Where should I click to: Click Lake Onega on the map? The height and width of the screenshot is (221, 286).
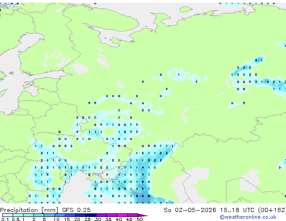point(103,61)
